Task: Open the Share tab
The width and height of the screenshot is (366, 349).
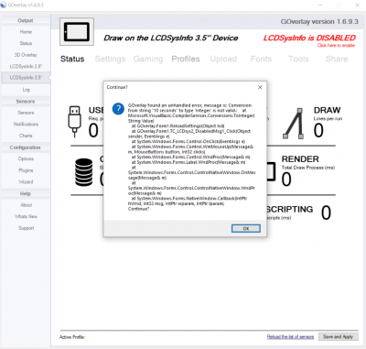Action: point(337,59)
